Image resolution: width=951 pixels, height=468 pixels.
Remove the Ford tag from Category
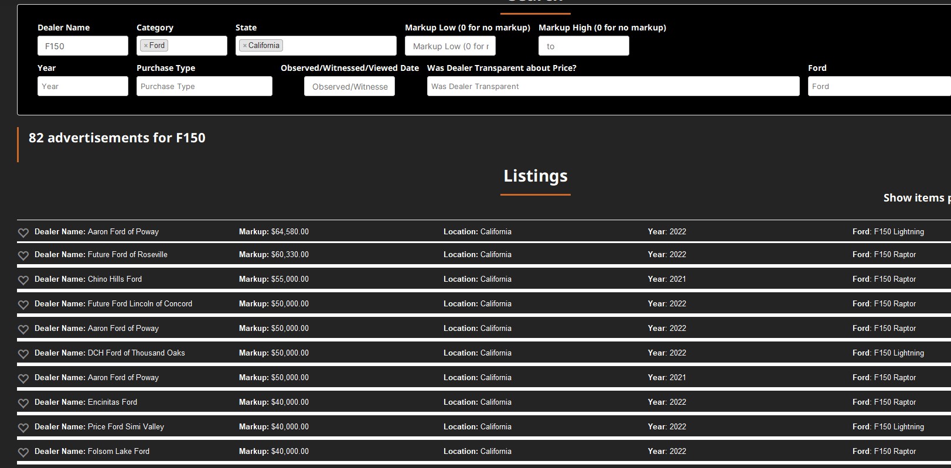pos(146,46)
